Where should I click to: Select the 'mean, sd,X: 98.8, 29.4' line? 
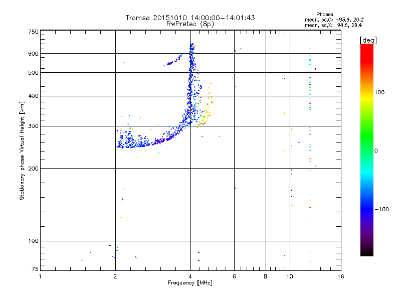coord(333,25)
